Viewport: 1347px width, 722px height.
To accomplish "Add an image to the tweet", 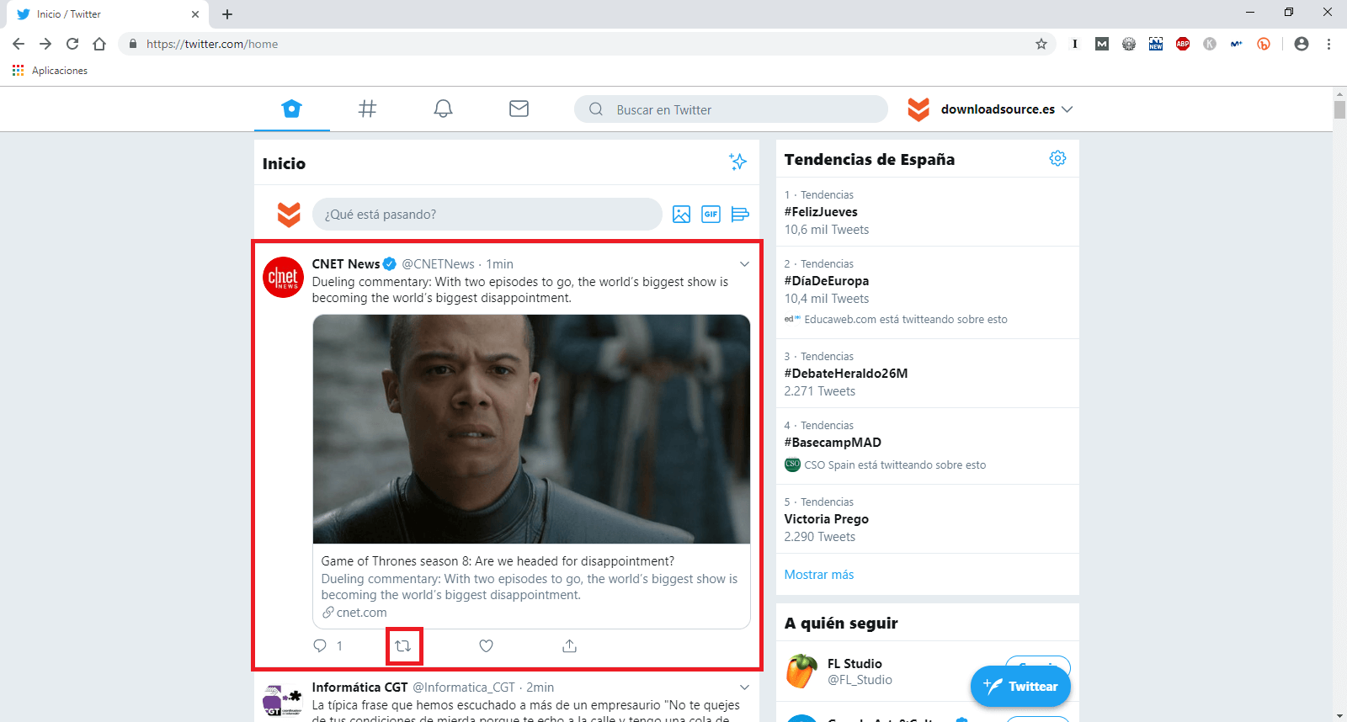I will click(681, 215).
